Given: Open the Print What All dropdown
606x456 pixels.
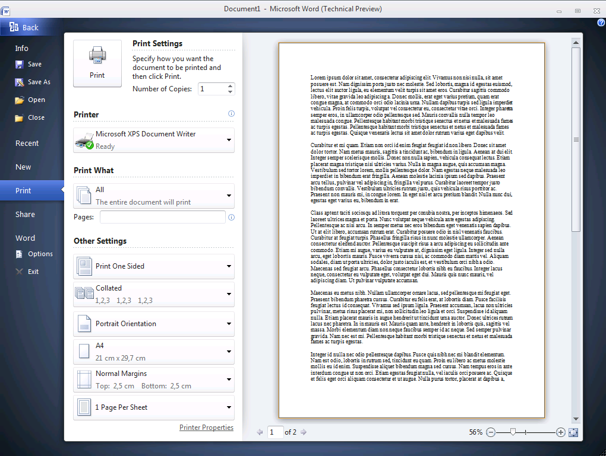Looking at the screenshot, I should pyautogui.click(x=229, y=196).
